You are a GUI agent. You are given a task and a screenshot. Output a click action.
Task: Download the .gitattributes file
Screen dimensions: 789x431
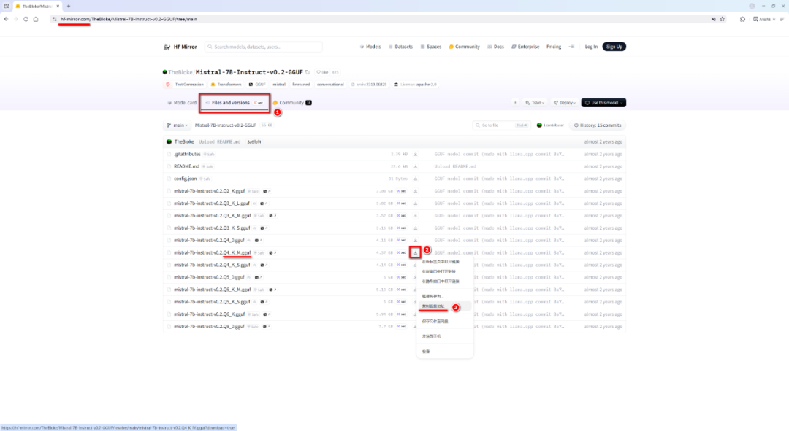coord(416,154)
